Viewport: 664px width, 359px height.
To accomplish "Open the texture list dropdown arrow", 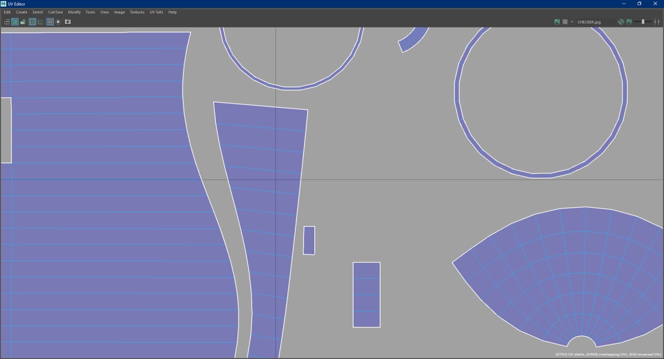I will click(572, 22).
